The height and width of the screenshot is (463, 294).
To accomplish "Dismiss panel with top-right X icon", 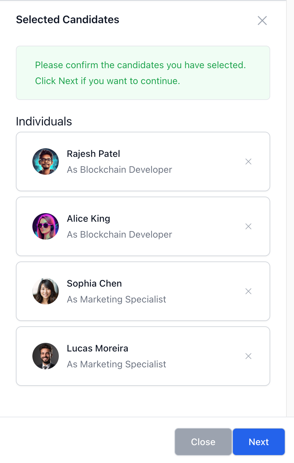I will click(x=262, y=21).
